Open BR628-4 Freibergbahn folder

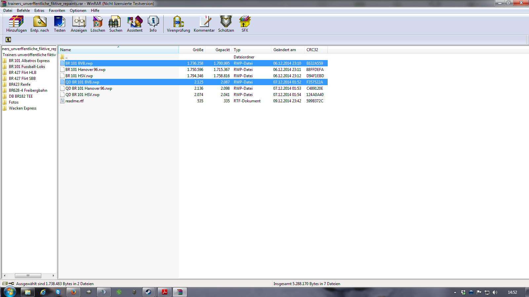click(28, 90)
